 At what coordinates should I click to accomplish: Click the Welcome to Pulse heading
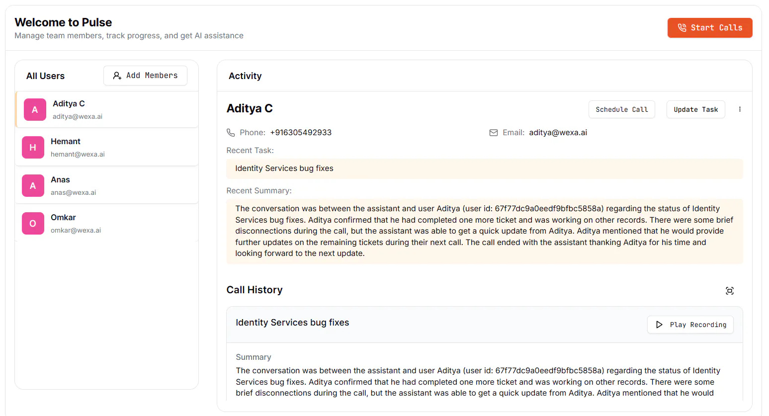point(63,22)
